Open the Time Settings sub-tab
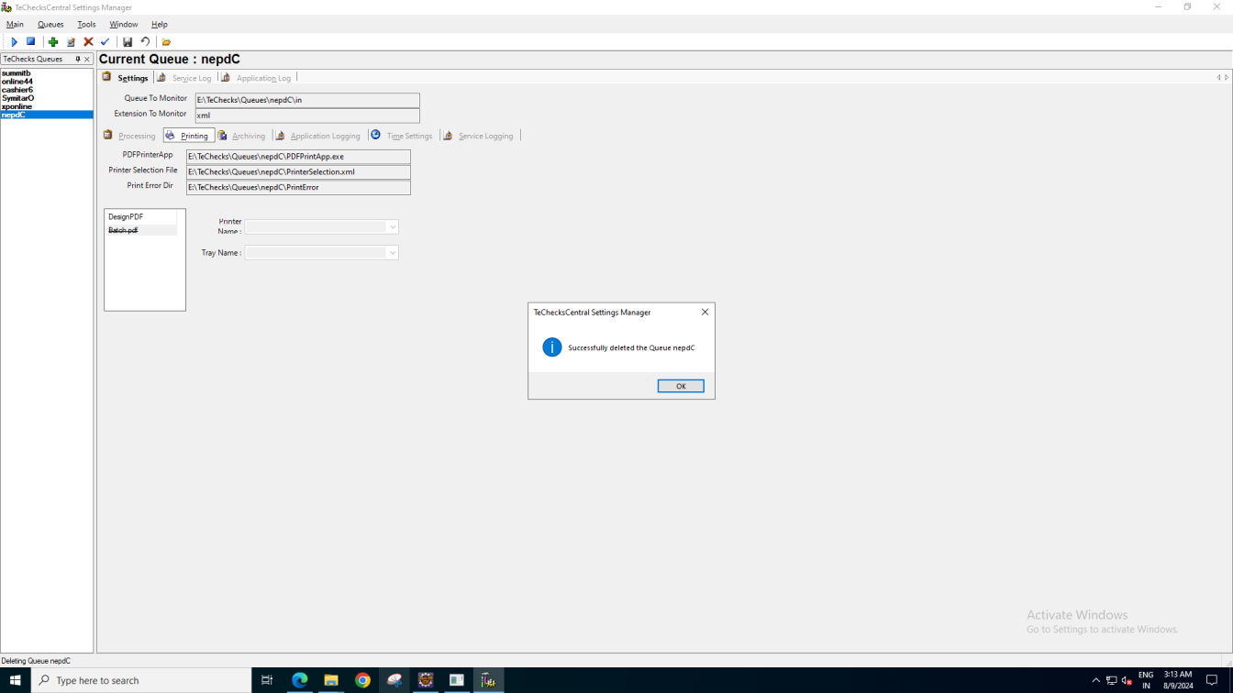 (x=409, y=136)
